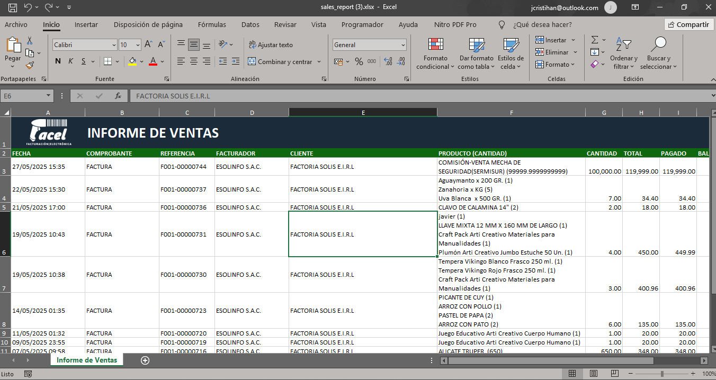Viewport: 716px width, 380px height.
Task: Click the percent style icon
Action: pos(359,62)
